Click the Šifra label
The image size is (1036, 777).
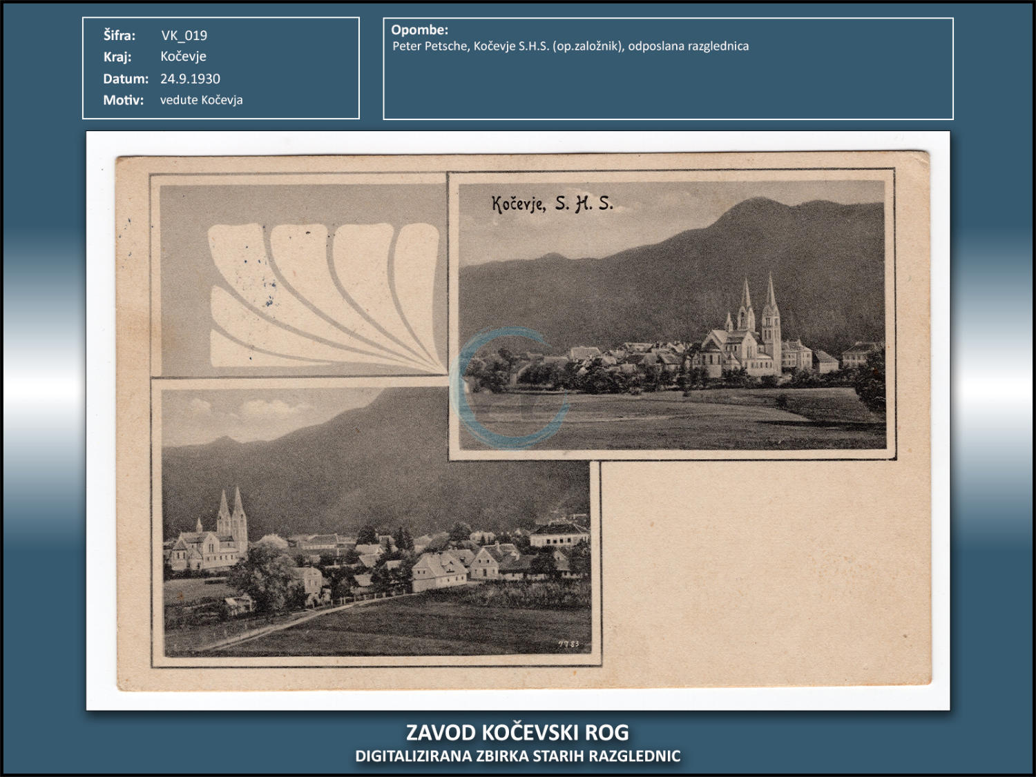click(119, 35)
